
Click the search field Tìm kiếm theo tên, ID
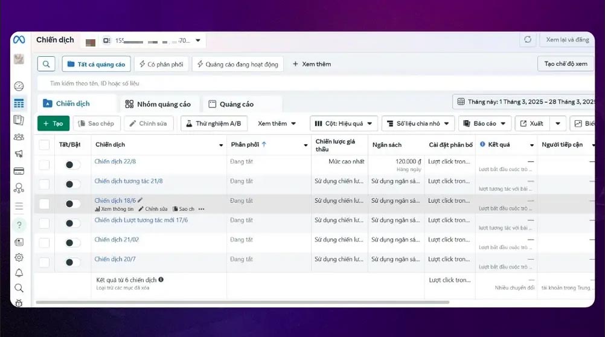(x=316, y=83)
